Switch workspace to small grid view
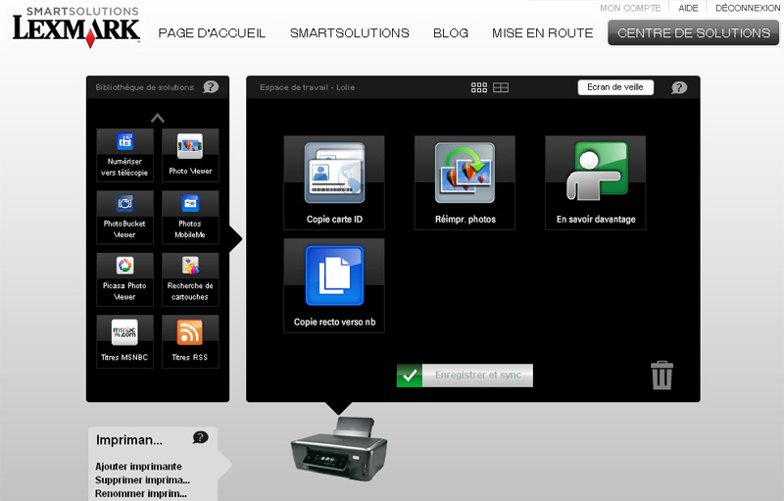This screenshot has height=501, width=784. click(x=479, y=87)
